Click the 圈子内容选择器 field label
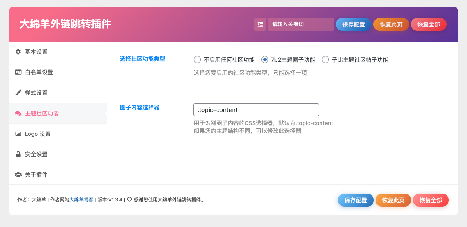The width and height of the screenshot is (467, 227). click(x=140, y=107)
